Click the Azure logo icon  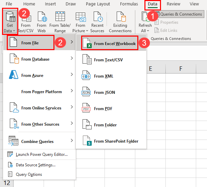14,75
